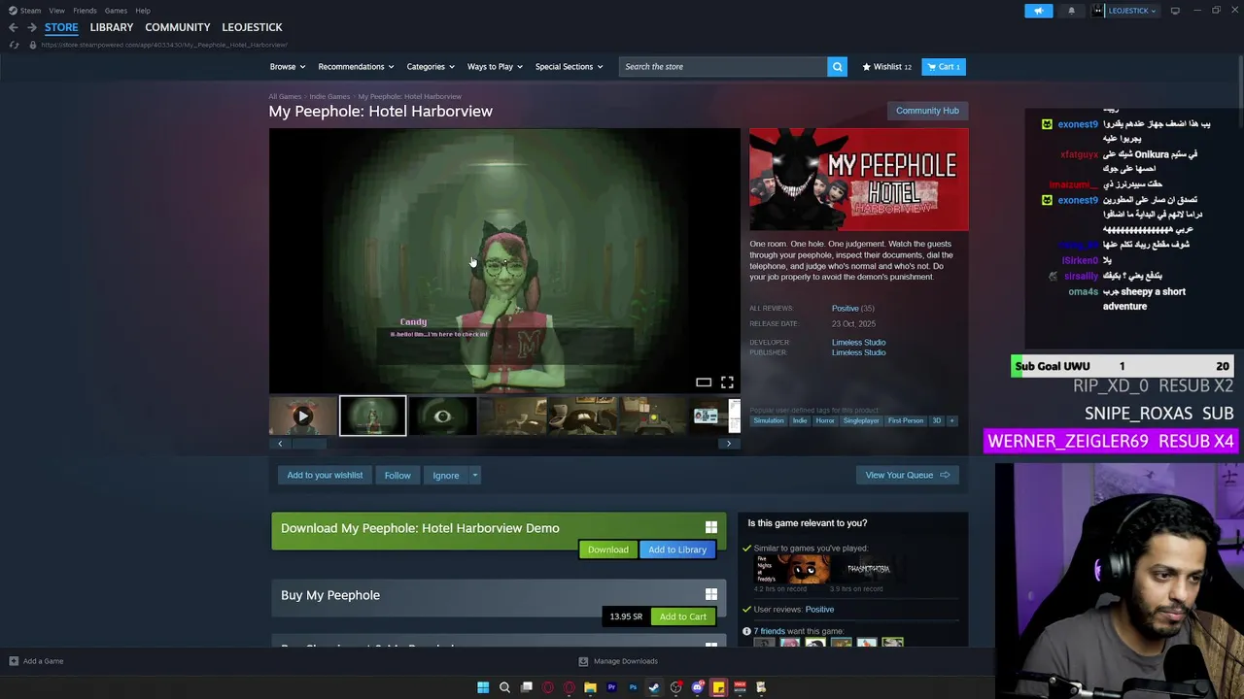
Task: Click the Simulation tag
Action: coord(768,421)
